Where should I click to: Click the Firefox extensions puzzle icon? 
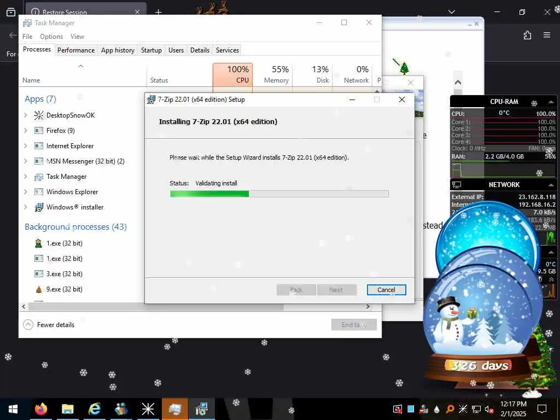click(527, 35)
